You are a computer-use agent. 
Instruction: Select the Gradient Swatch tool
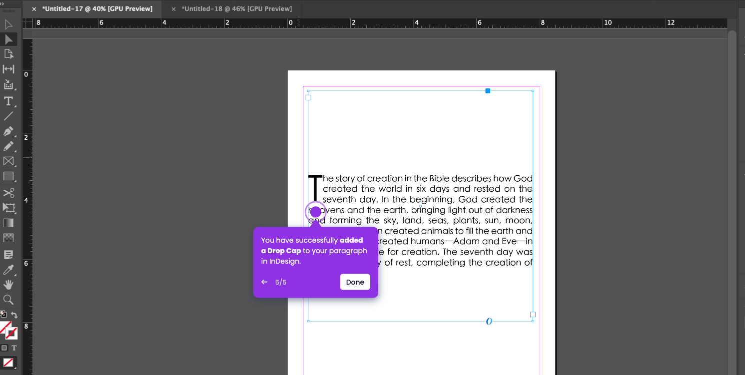tap(8, 223)
